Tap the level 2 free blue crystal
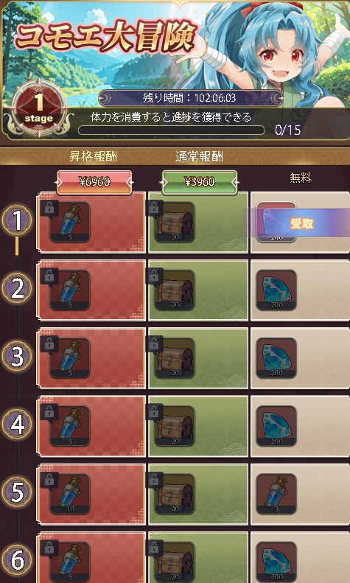 (x=276, y=290)
